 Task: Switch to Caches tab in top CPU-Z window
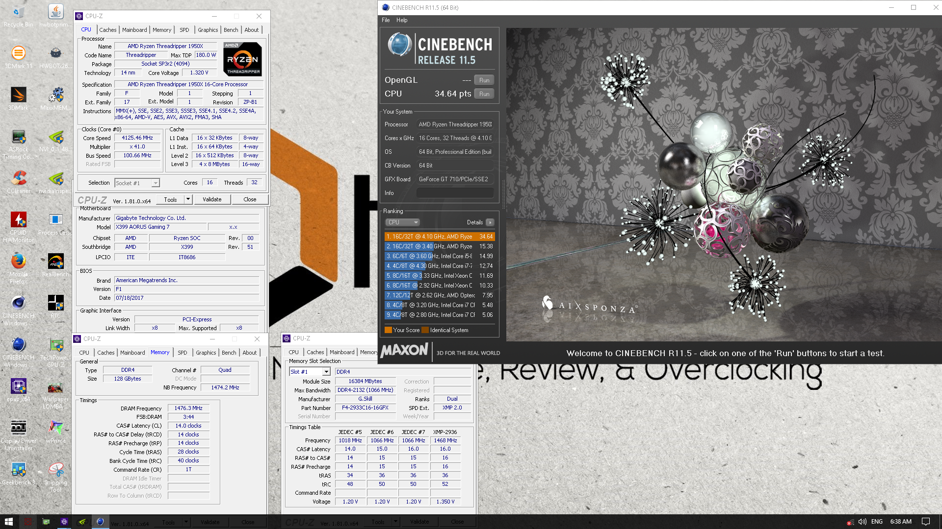coord(108,30)
